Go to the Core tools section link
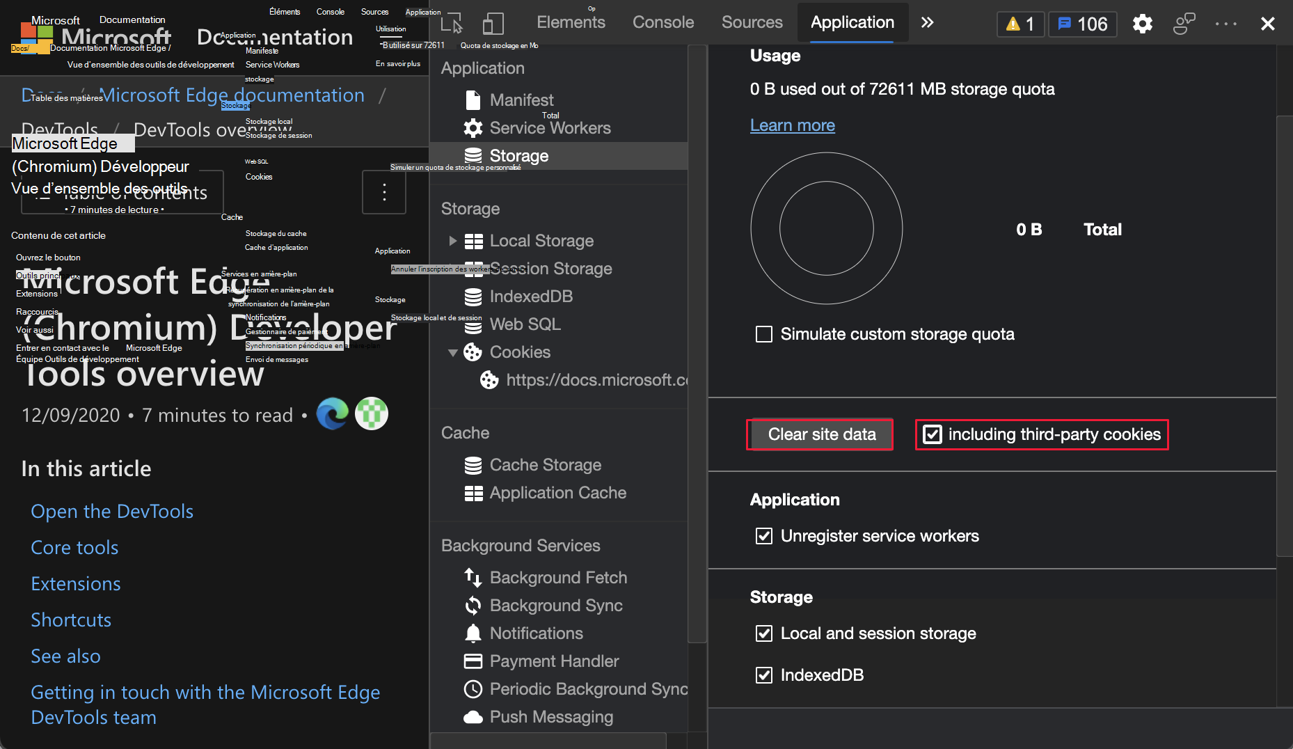Viewport: 1293px width, 749px height. (74, 548)
